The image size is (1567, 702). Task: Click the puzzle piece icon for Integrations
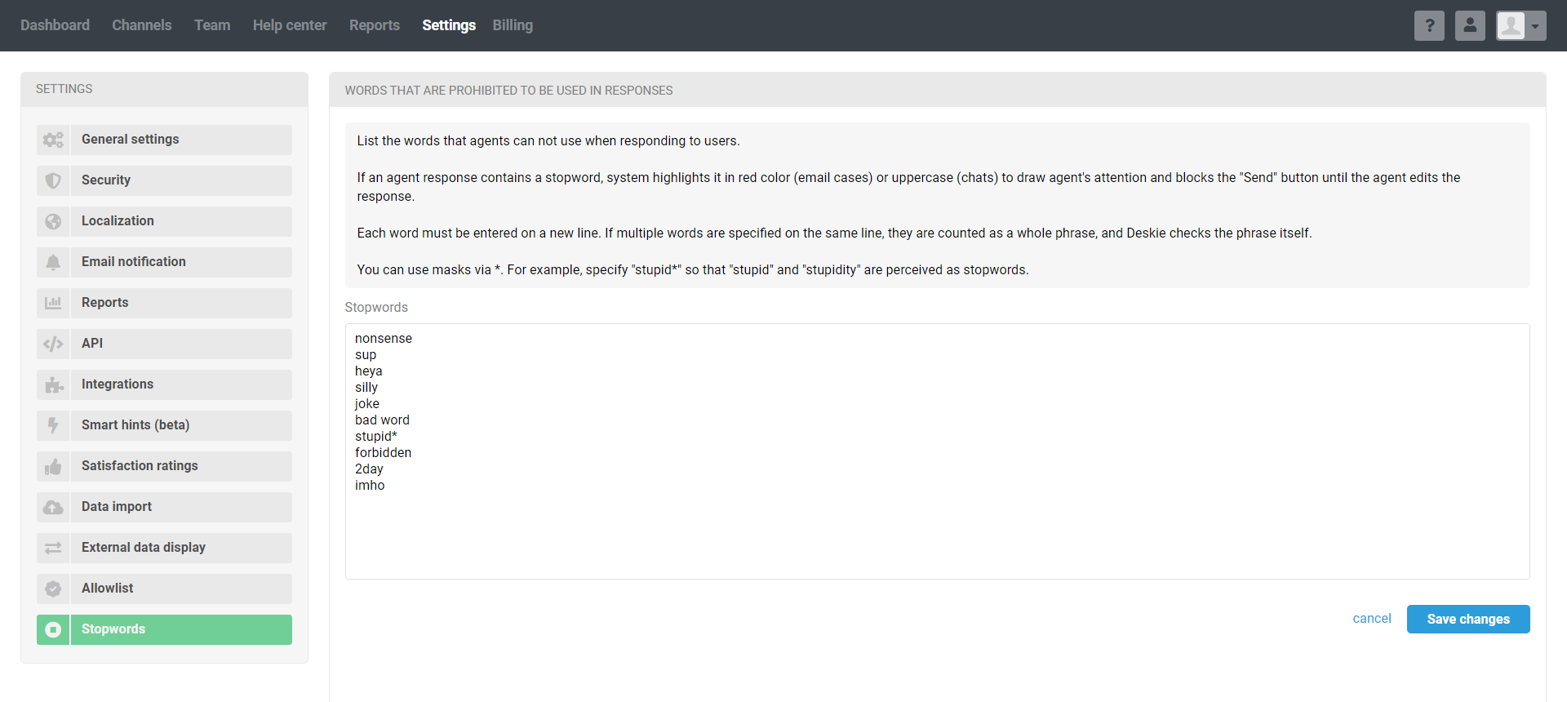point(53,384)
